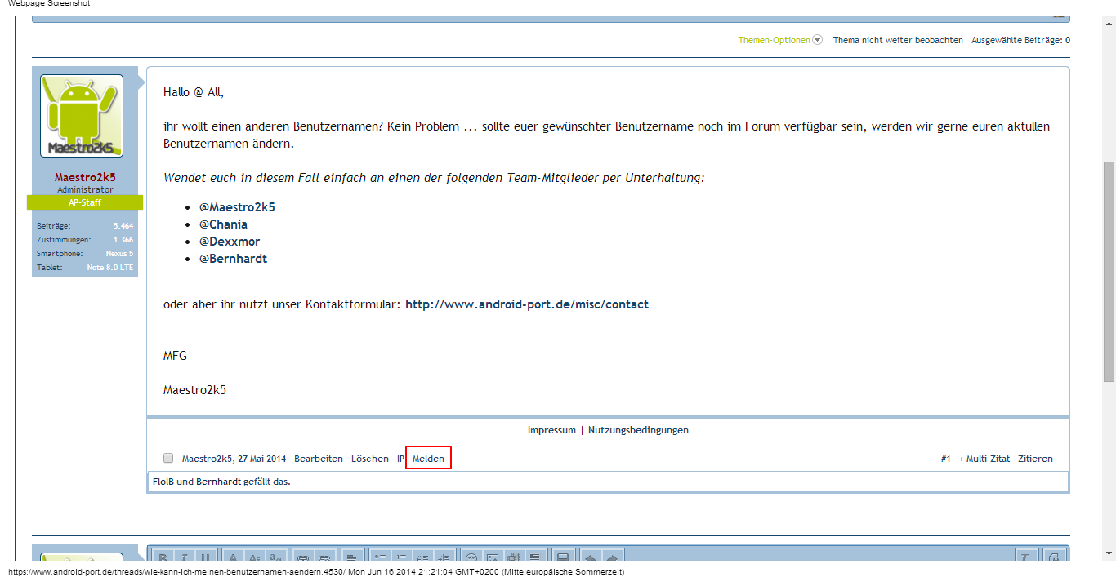Viewport: 1116px width, 577px height.
Task: Open the android-port.de/misc/contact link
Action: [526, 304]
